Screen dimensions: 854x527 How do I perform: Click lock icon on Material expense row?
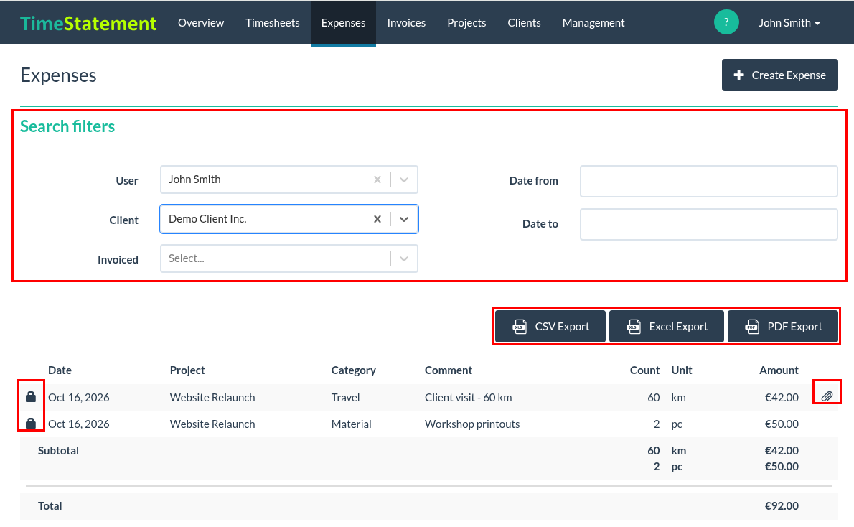(31, 423)
